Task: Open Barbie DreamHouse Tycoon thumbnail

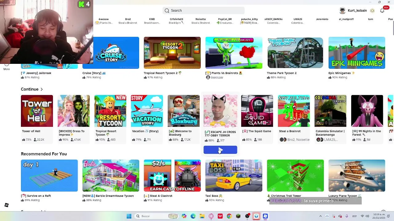Action: tap(111, 176)
